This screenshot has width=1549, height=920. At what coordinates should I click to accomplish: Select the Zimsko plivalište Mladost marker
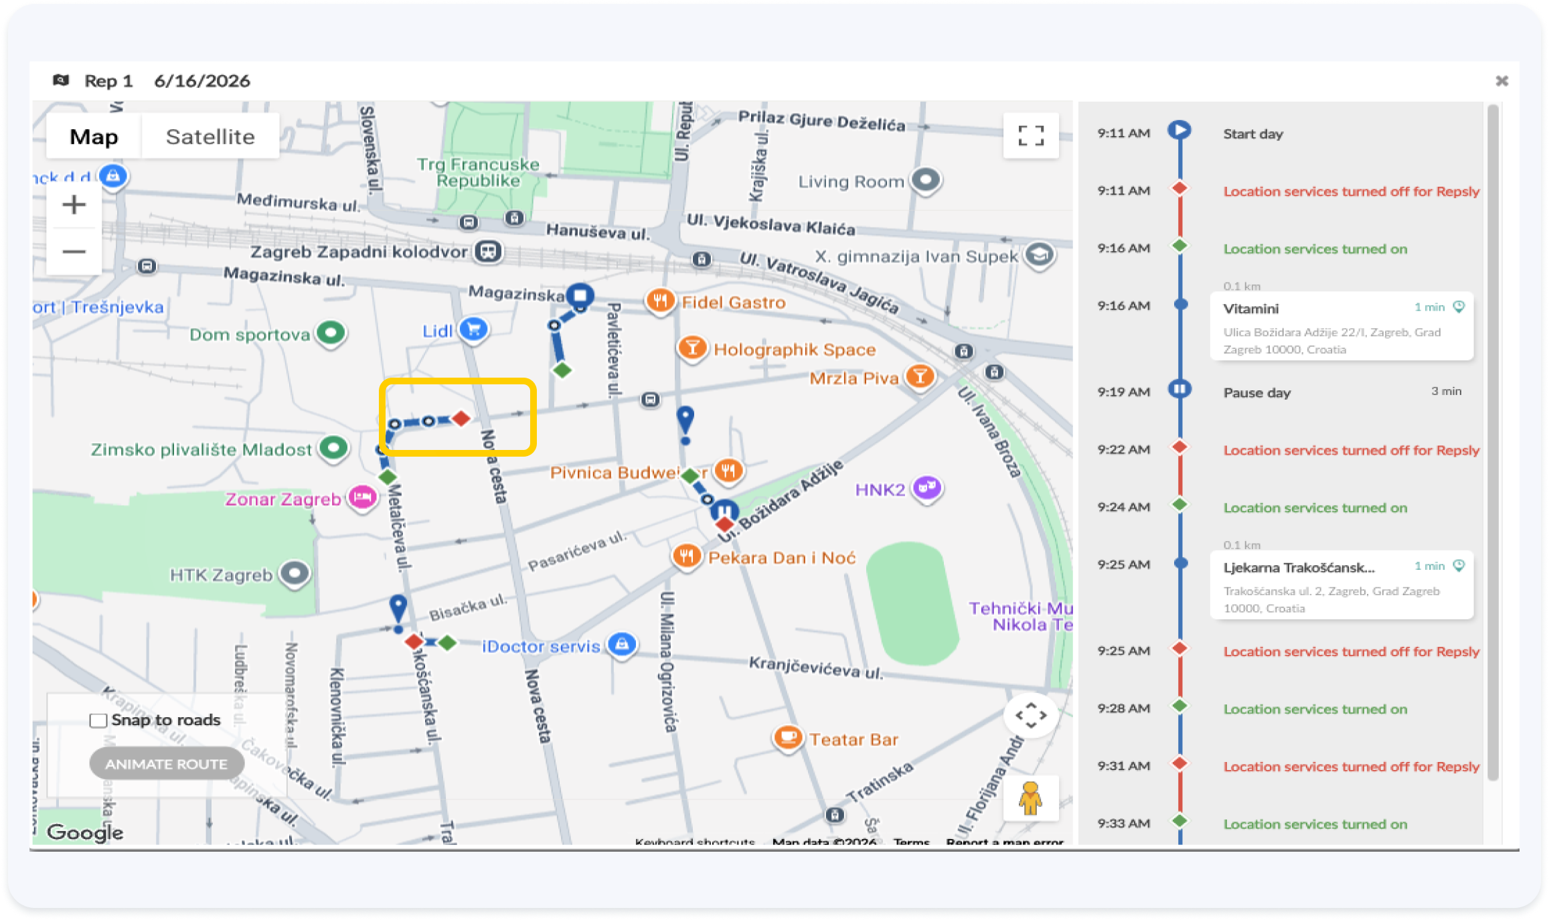[x=333, y=448]
